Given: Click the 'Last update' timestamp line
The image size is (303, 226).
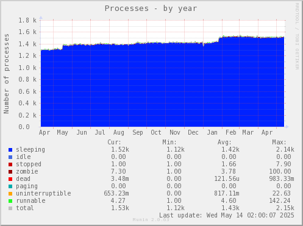Looking at the screenshot, I should [x=227, y=216].
